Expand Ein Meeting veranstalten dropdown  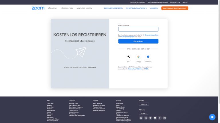(136, 8)
